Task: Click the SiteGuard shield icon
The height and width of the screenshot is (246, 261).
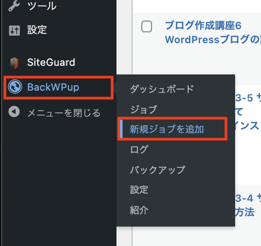Action: [15, 63]
